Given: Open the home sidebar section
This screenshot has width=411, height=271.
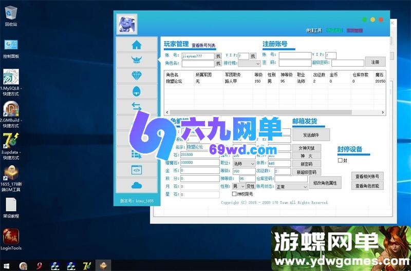Looking at the screenshot, I should pyautogui.click(x=137, y=45).
